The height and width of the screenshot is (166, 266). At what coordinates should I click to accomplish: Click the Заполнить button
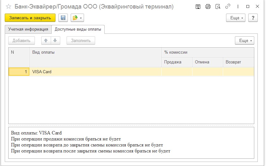pos(81,40)
